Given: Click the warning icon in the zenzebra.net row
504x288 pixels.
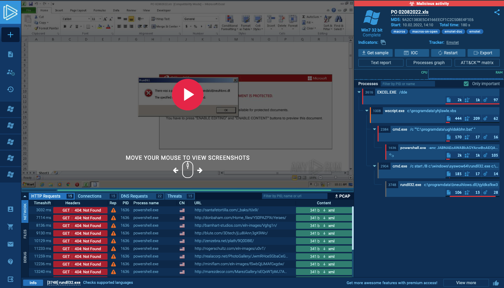Looking at the screenshot, I should tap(113, 241).
